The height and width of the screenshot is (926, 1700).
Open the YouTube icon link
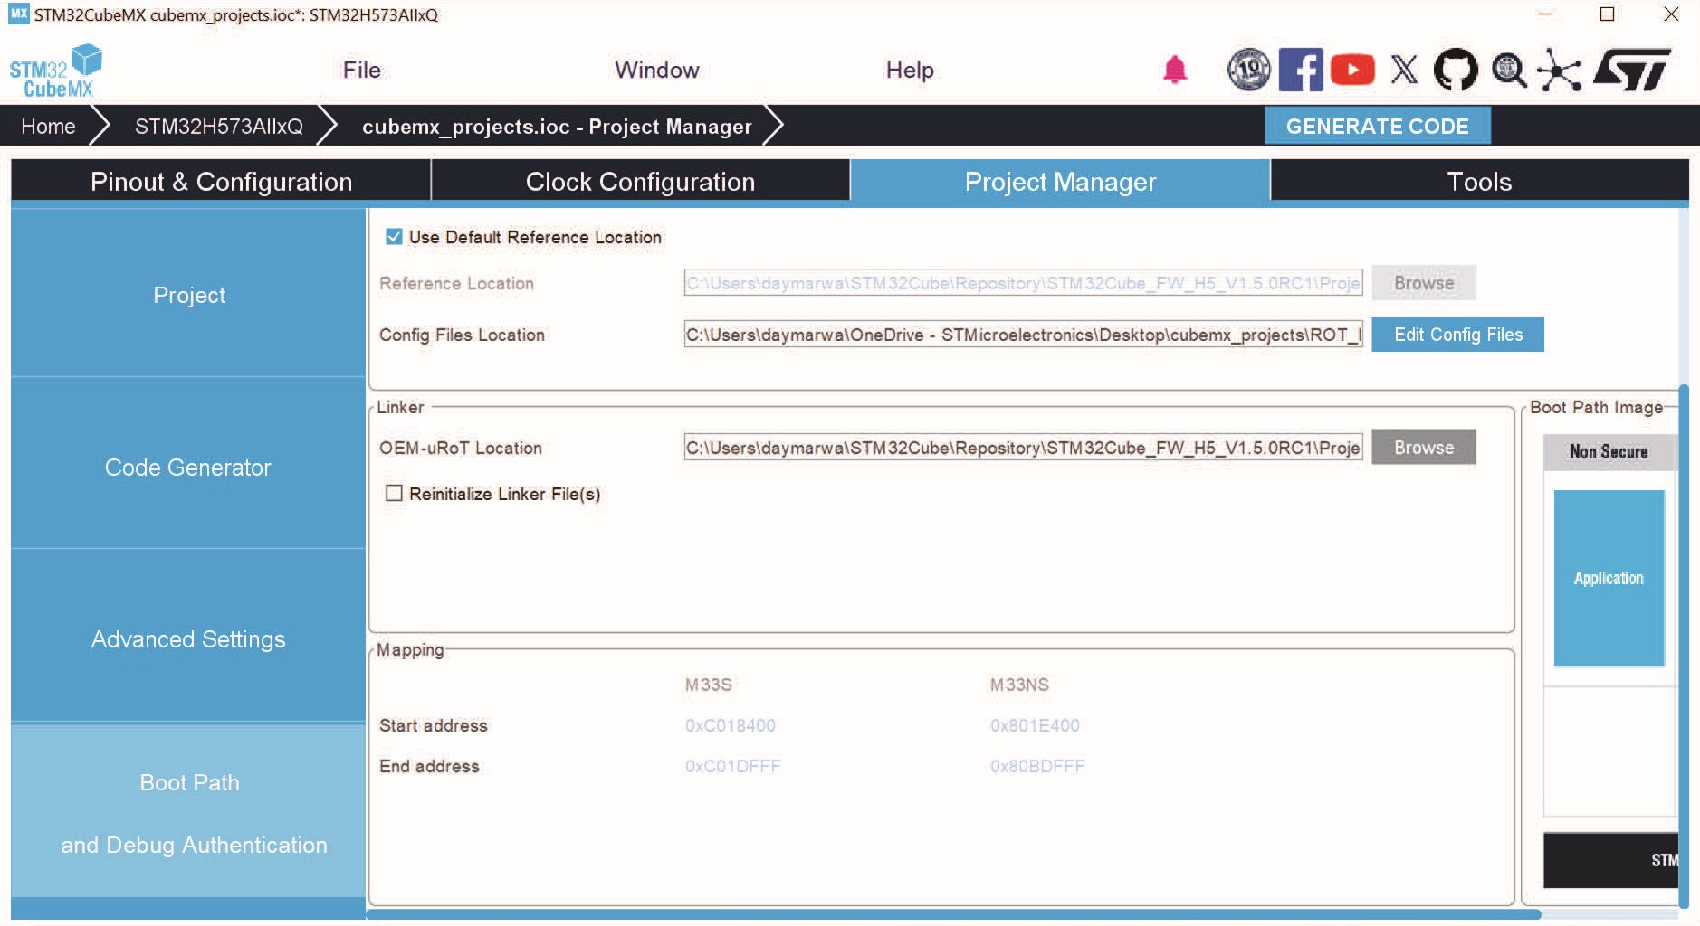(x=1352, y=70)
